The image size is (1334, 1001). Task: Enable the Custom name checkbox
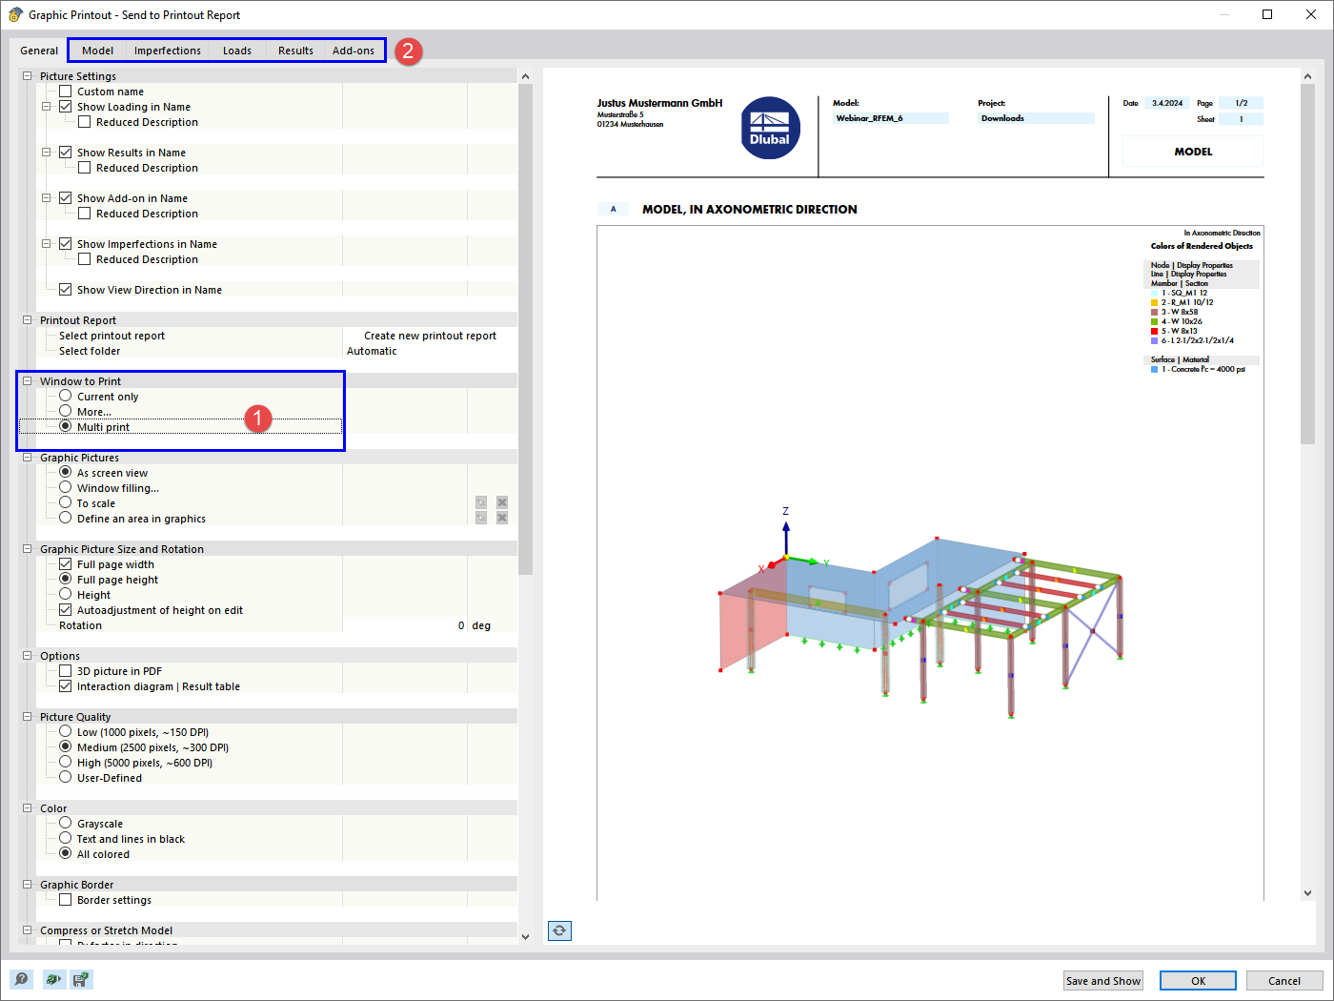pos(66,92)
